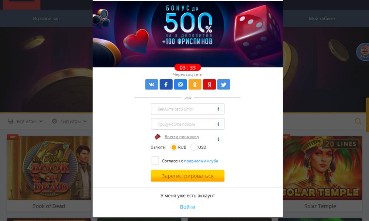Sign up with Mail.ru @ icon

click(x=180, y=84)
